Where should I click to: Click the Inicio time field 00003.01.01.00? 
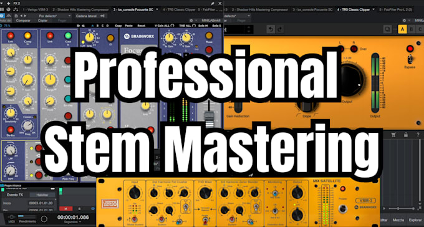[x=41, y=203]
